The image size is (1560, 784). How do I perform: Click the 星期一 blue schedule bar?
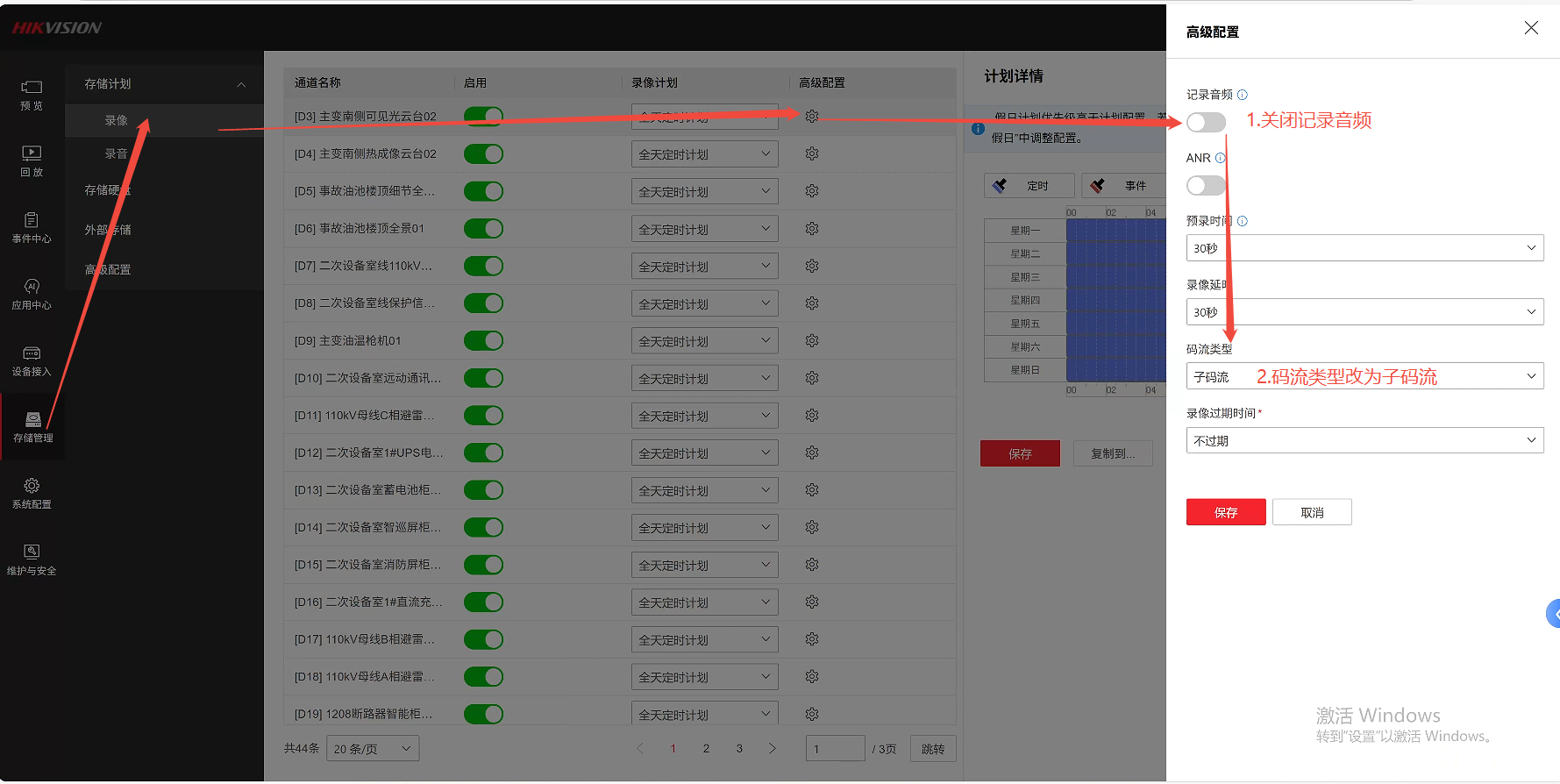(1115, 231)
